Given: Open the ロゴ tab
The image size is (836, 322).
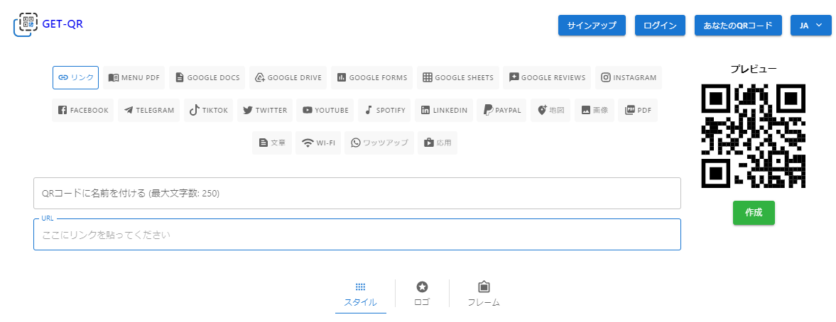Looking at the screenshot, I should (x=422, y=294).
